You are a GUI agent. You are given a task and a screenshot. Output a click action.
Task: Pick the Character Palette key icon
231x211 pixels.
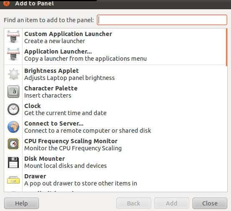point(13,92)
